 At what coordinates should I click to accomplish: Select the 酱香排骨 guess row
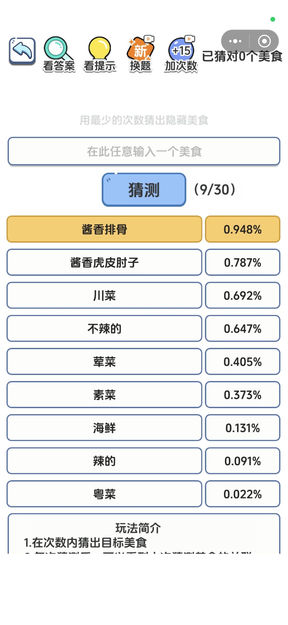point(104,229)
